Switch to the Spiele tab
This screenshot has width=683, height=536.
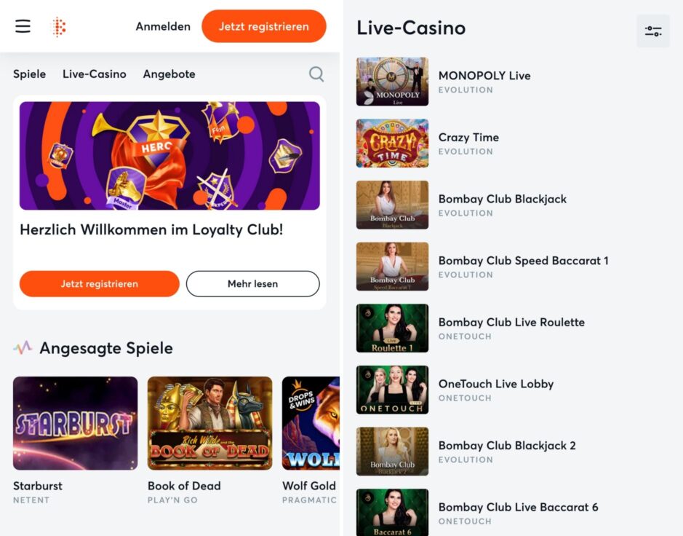pos(29,74)
